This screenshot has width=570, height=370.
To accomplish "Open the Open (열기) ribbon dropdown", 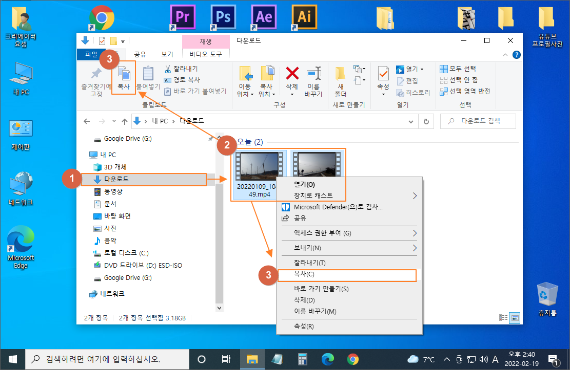I will coord(410,69).
